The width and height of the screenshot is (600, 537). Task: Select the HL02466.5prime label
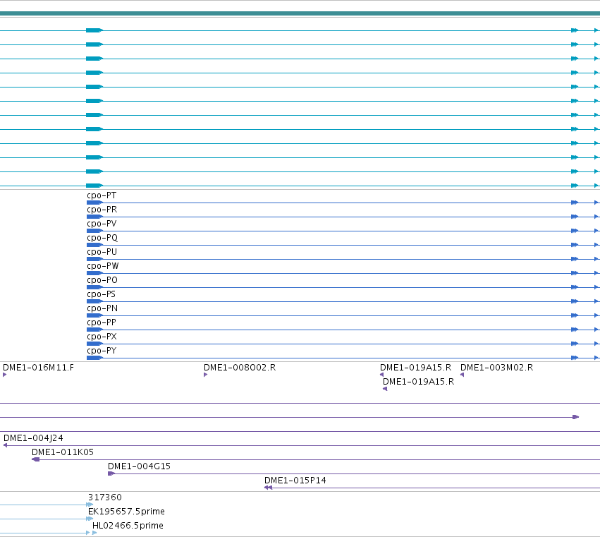click(x=128, y=526)
